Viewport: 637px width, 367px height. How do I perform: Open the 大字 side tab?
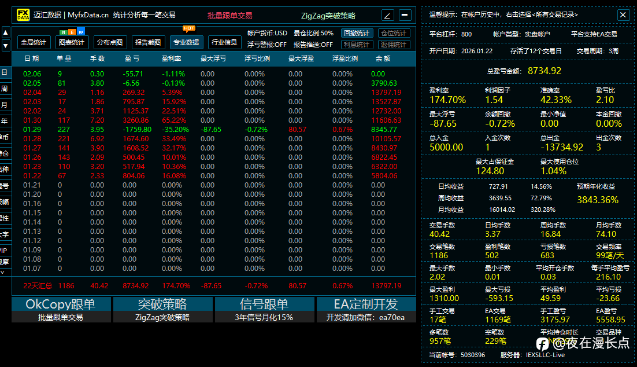click(x=5, y=234)
